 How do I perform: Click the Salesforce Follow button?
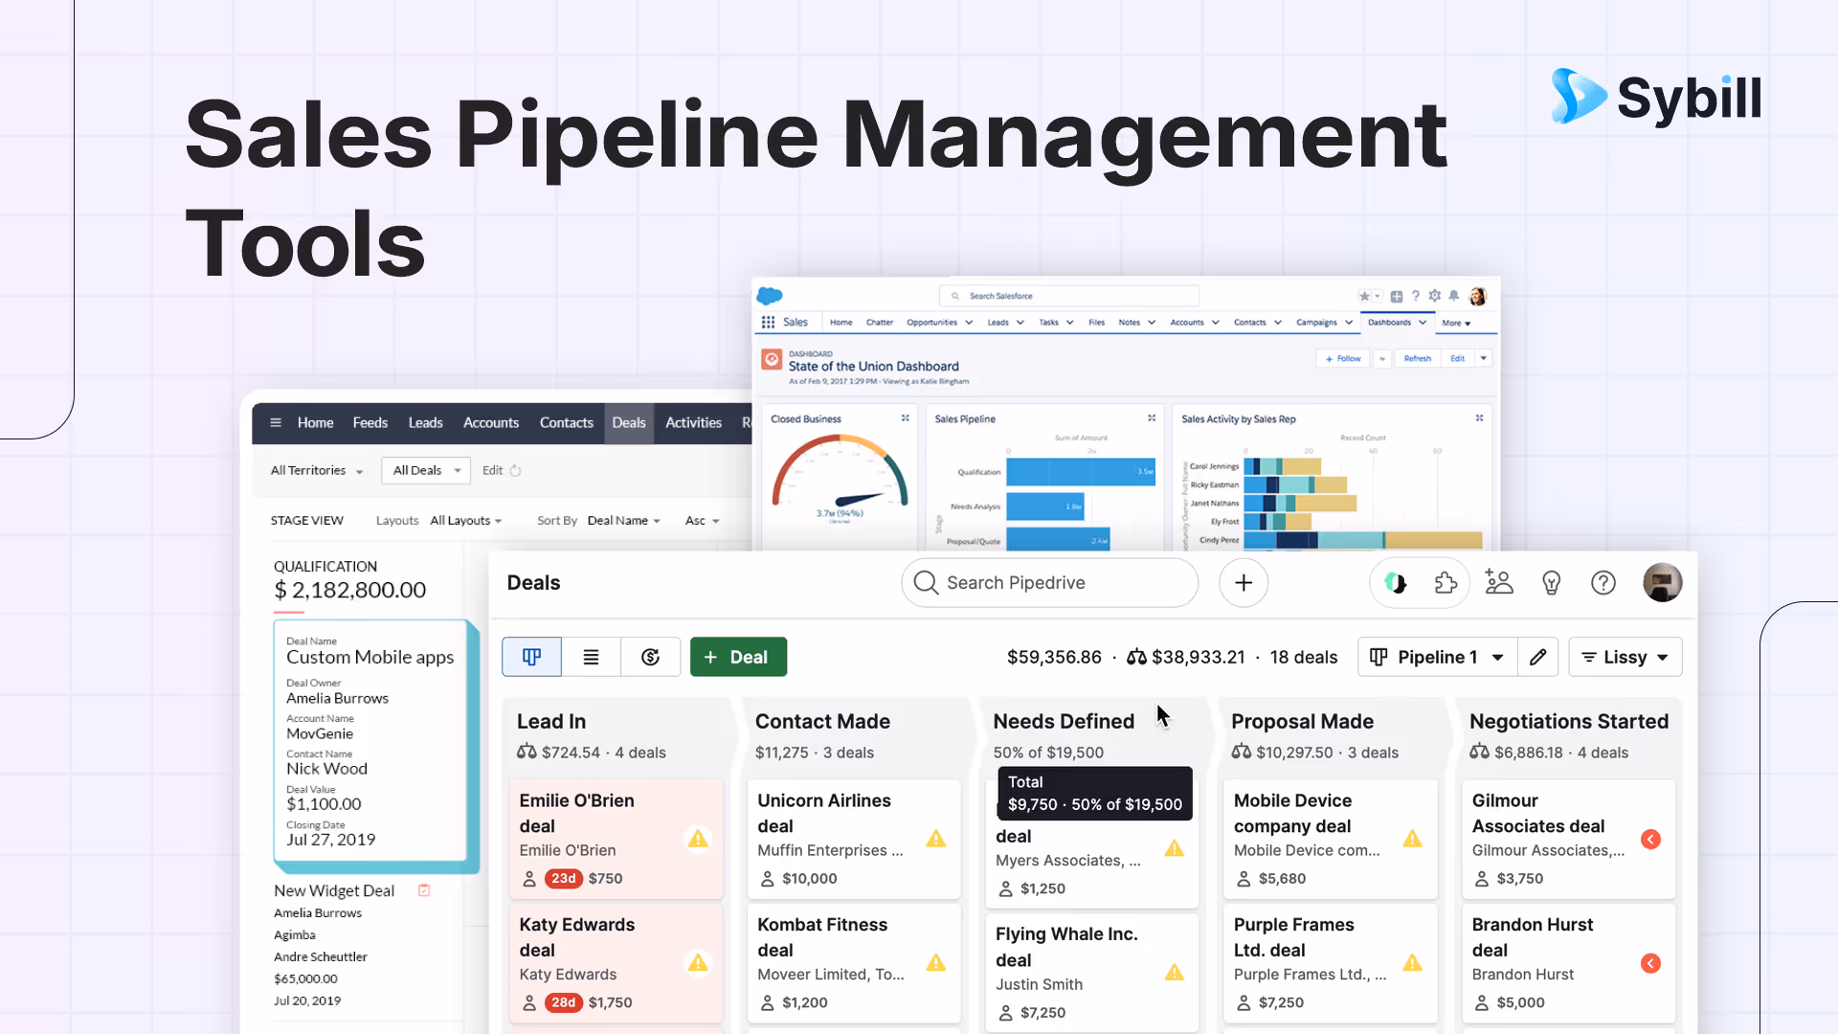1344,359
